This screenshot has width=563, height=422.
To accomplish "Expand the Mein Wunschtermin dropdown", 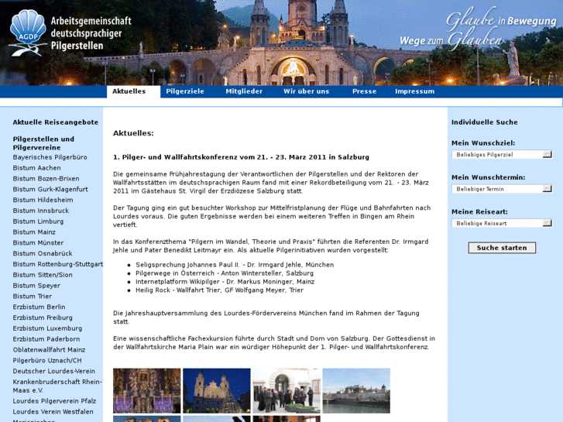I will pyautogui.click(x=502, y=189).
